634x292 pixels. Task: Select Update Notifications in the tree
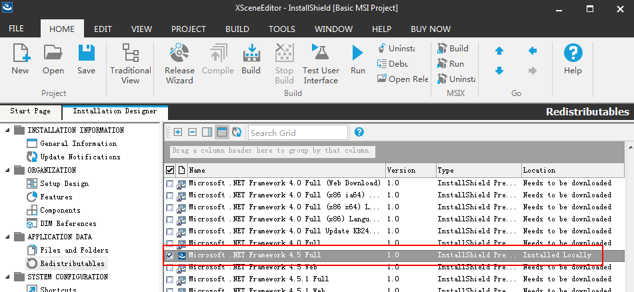(x=81, y=157)
